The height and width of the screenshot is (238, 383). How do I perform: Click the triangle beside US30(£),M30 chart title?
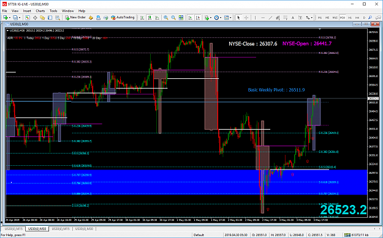[x=8, y=31]
